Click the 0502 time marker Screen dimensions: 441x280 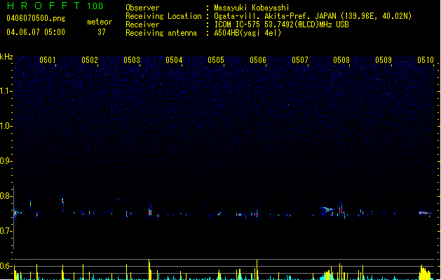tap(90, 60)
